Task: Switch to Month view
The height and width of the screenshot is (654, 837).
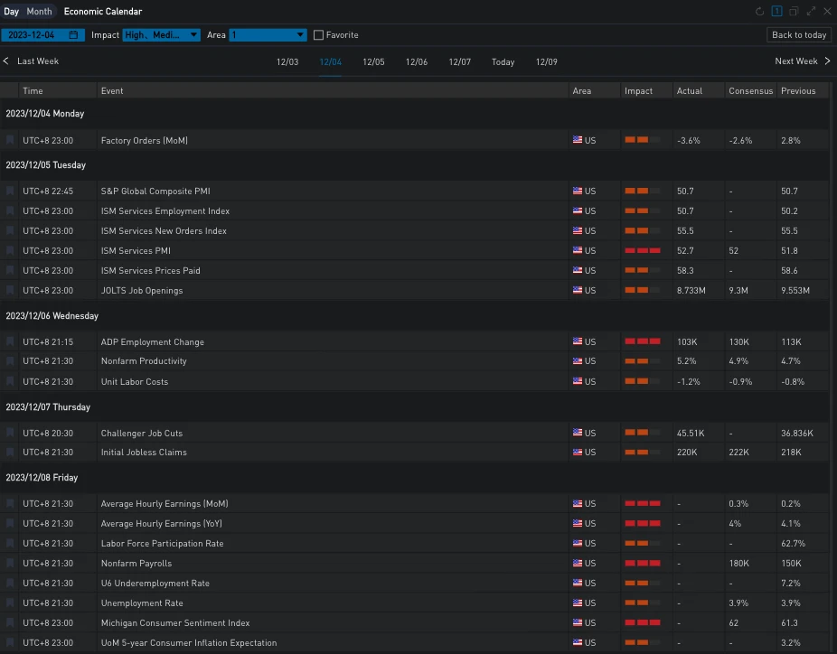Action: (x=39, y=12)
